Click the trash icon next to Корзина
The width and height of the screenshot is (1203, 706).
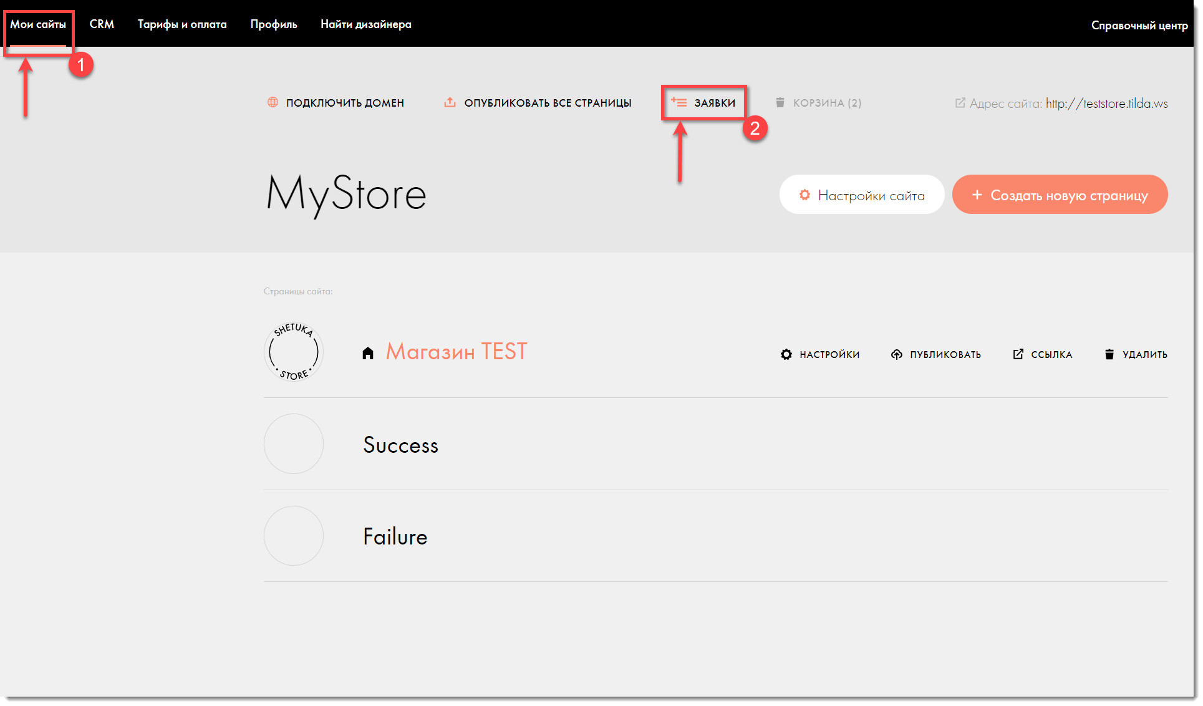[780, 102]
